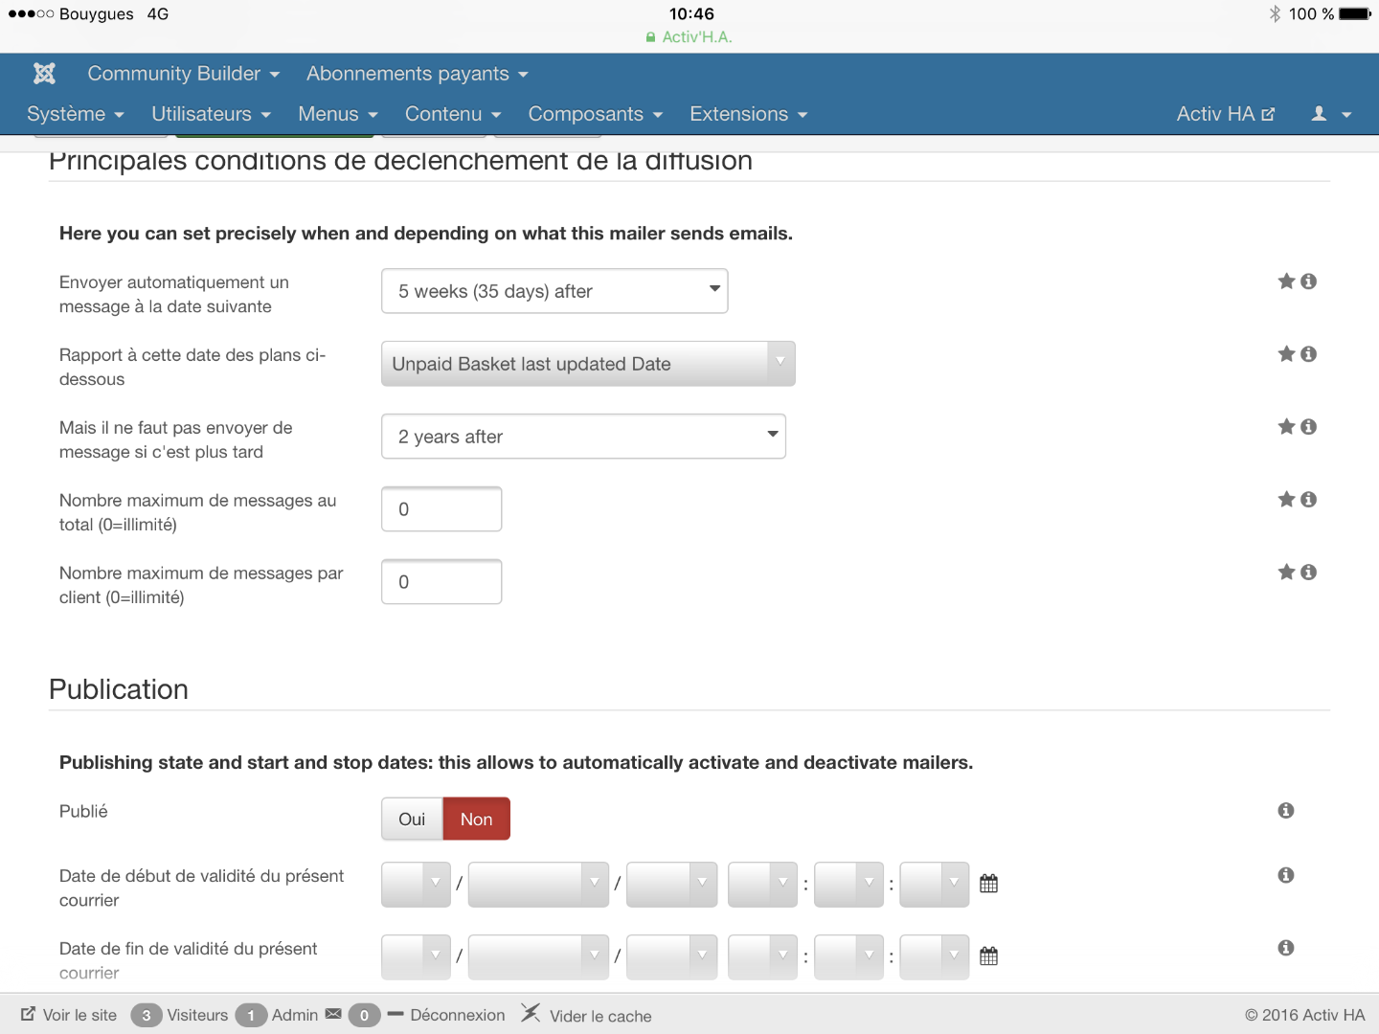Open minute dropdown for start validity date
Screen dimensions: 1379x1034
pyautogui.click(x=848, y=884)
